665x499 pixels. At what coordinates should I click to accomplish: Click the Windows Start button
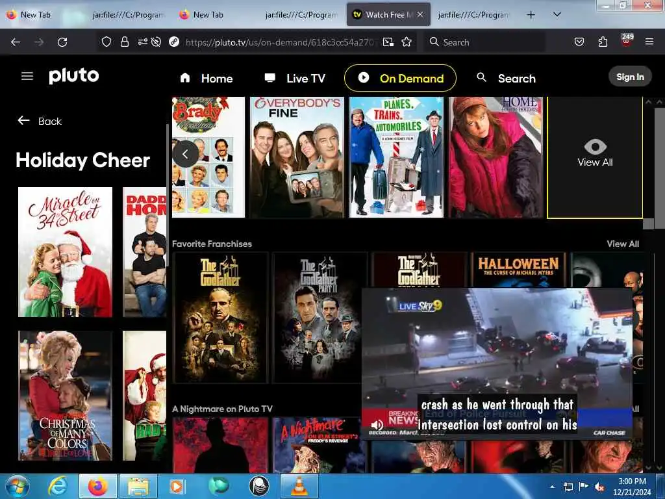18,486
